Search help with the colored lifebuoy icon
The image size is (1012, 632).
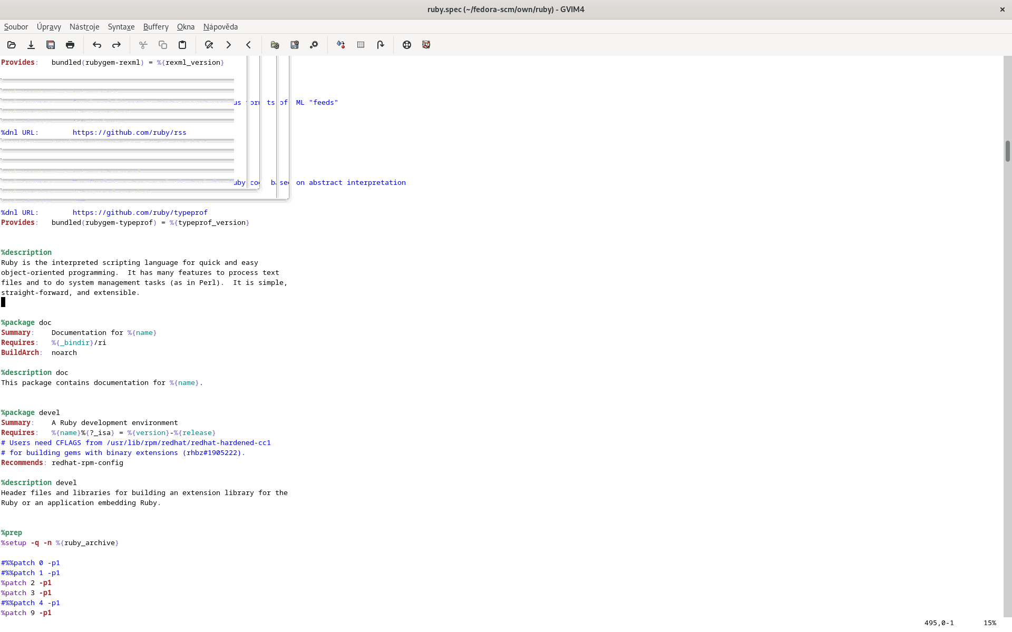[x=426, y=45]
